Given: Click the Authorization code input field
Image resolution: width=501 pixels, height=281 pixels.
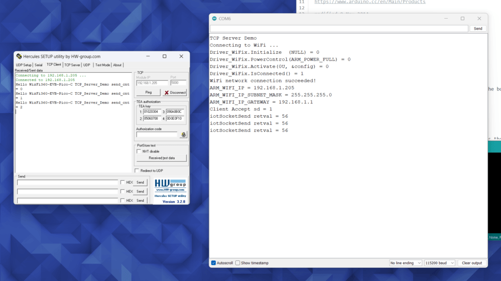Looking at the screenshot, I should click(x=157, y=134).
